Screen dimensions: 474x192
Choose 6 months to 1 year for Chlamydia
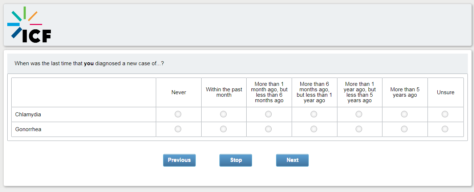tap(314, 114)
